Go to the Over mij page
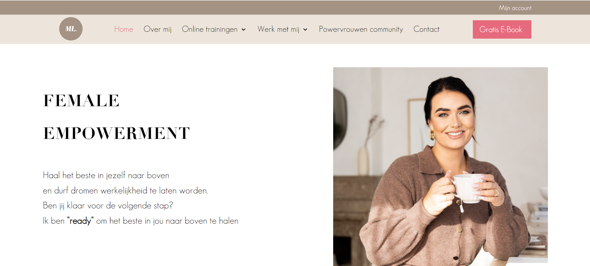Viewport: 590px width, 266px height. [x=157, y=29]
